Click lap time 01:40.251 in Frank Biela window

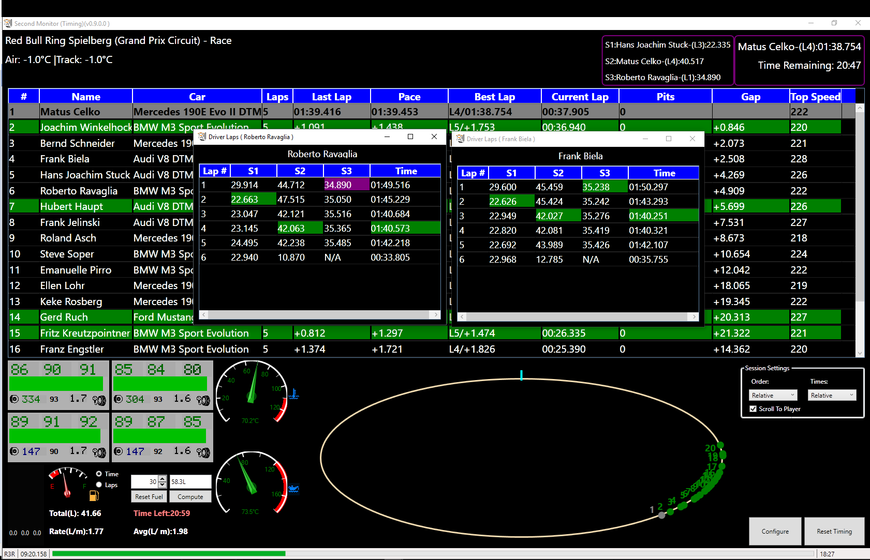pos(663,216)
